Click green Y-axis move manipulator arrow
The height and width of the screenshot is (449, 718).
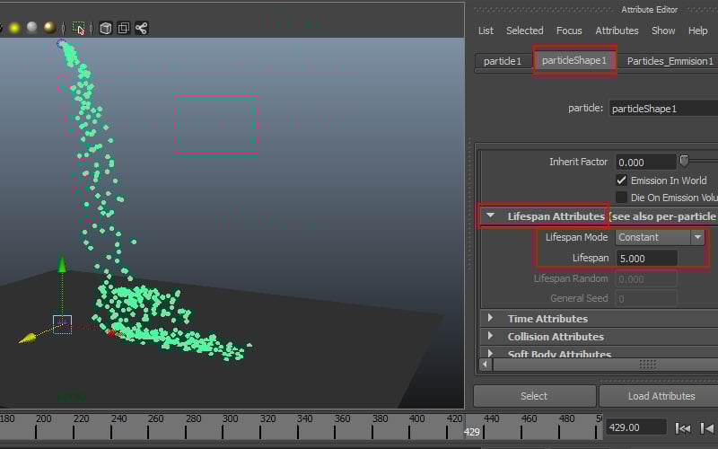click(x=62, y=263)
